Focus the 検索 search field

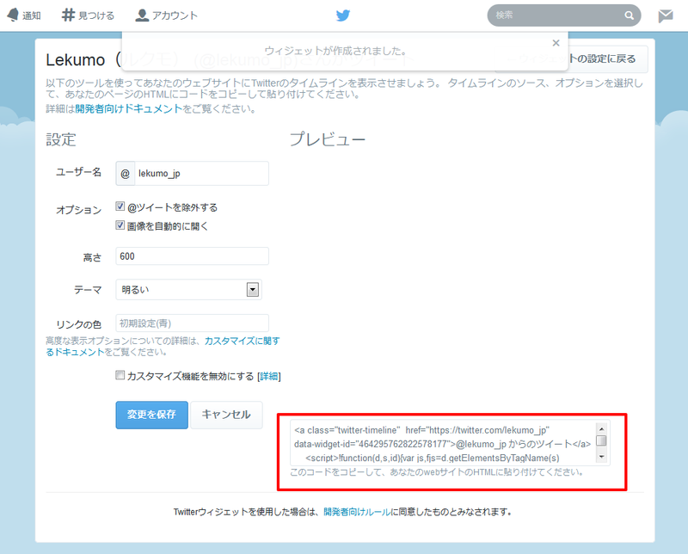tap(564, 15)
